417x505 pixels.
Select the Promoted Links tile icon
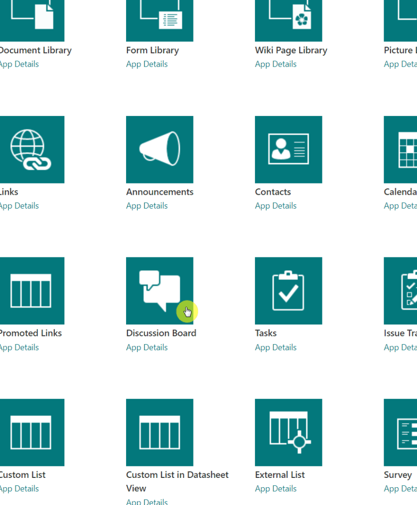[x=32, y=290]
